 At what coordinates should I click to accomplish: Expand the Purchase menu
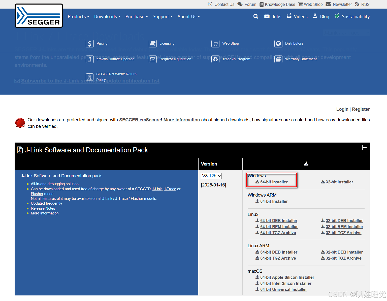tap(137, 16)
